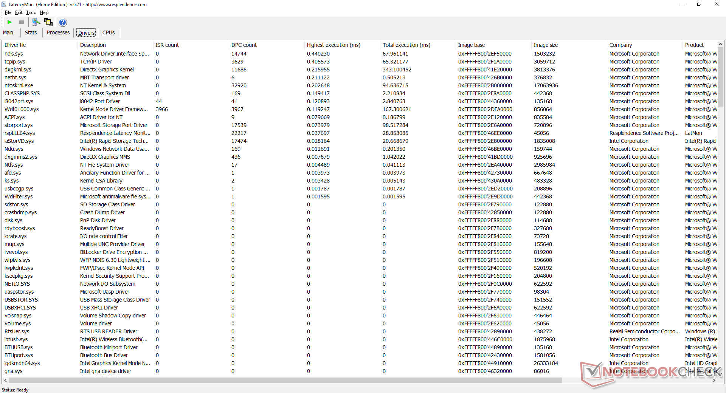Image resolution: width=726 pixels, height=393 pixels.
Task: Click the highest execution value 0.440230
Action: click(318, 54)
